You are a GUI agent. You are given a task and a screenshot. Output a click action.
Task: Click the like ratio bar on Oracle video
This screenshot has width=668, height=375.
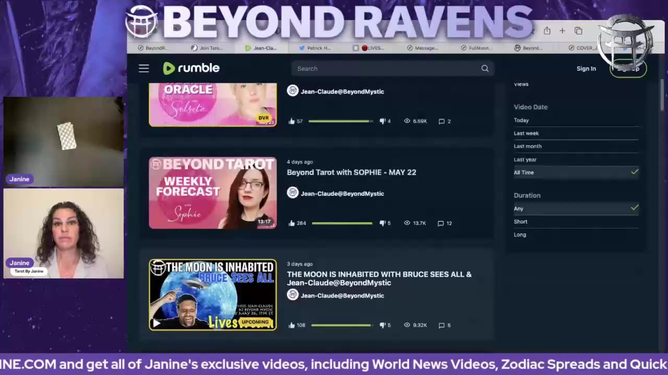point(341,121)
